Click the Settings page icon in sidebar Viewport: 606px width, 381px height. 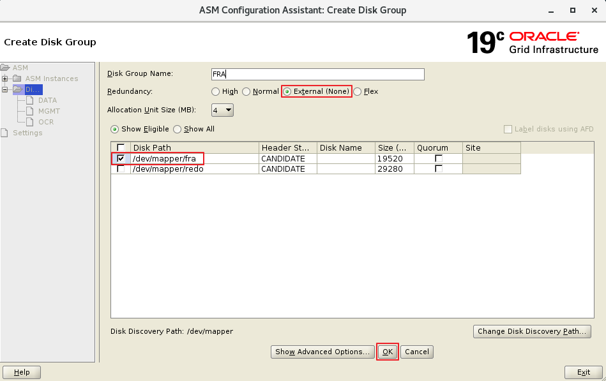(x=6, y=133)
